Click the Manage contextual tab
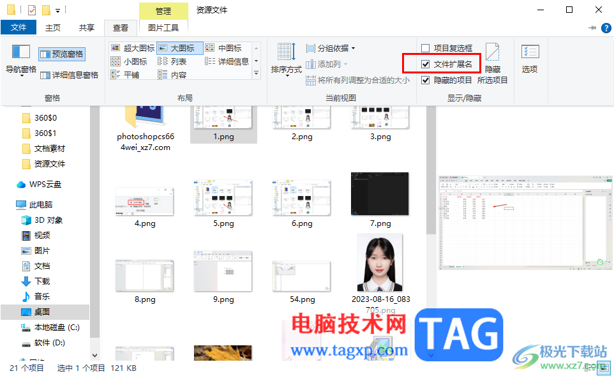This screenshot has width=614, height=376. tap(163, 11)
